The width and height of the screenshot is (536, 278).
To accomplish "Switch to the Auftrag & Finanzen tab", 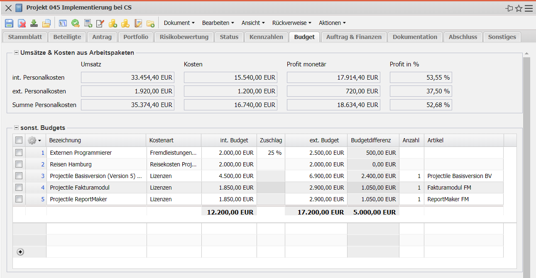I will click(354, 37).
